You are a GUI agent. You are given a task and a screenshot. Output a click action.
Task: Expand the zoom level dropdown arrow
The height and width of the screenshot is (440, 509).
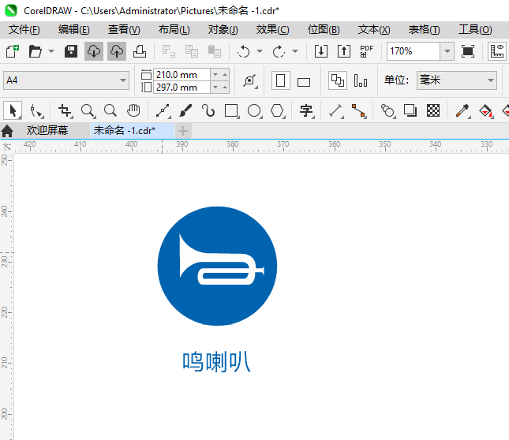(x=447, y=51)
